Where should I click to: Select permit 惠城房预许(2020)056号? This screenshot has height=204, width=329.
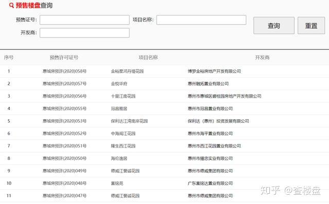click(x=65, y=96)
